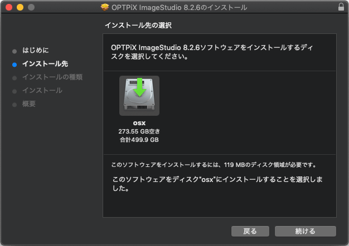Select the インストール step in sidebar
The height and width of the screenshot is (246, 349).
pos(42,91)
